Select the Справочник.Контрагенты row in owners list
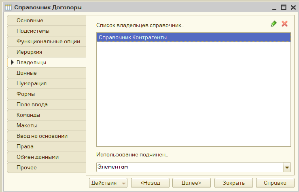This screenshot has height=192, width=299. 193,37
